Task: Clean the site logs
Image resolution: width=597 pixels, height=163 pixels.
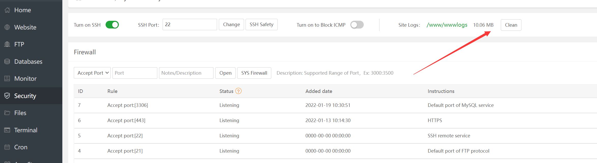Action: tap(511, 25)
